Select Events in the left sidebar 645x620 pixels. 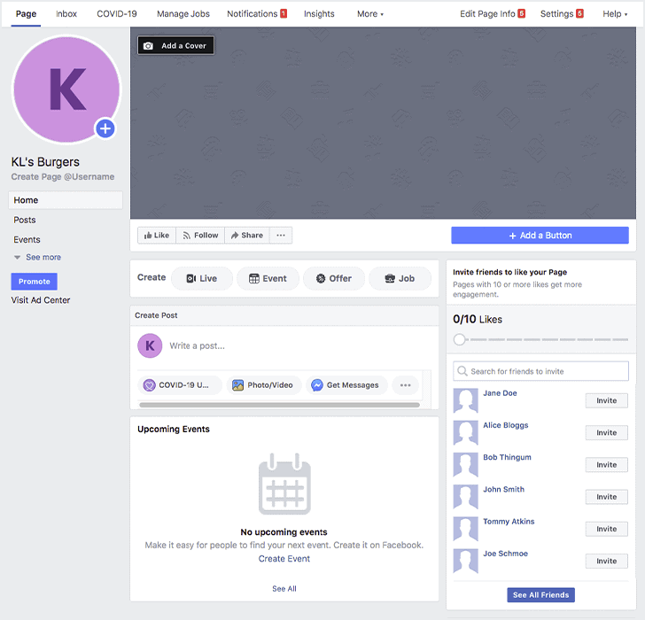27,240
